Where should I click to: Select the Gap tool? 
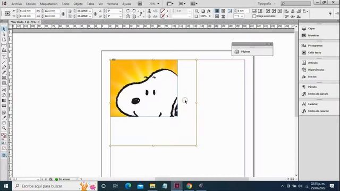click(x=4, y=45)
